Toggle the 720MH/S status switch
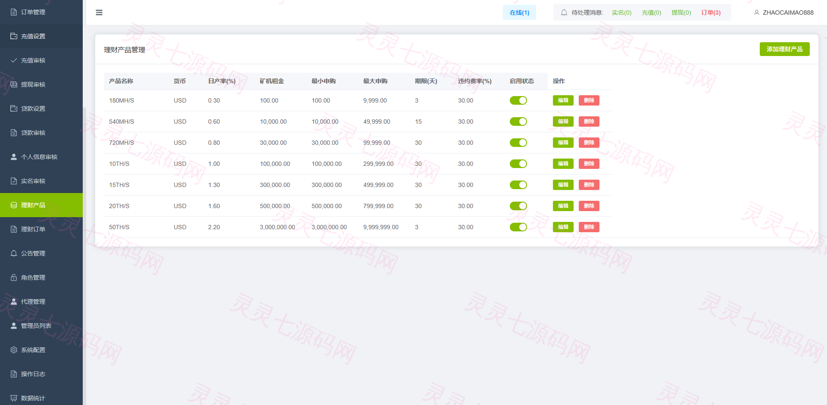 point(518,143)
